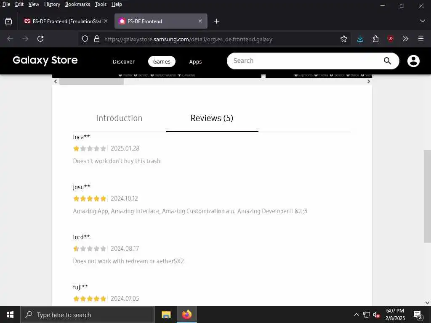The width and height of the screenshot is (431, 323).
Task: Click review date 2024.10.12
Action: coord(124,199)
